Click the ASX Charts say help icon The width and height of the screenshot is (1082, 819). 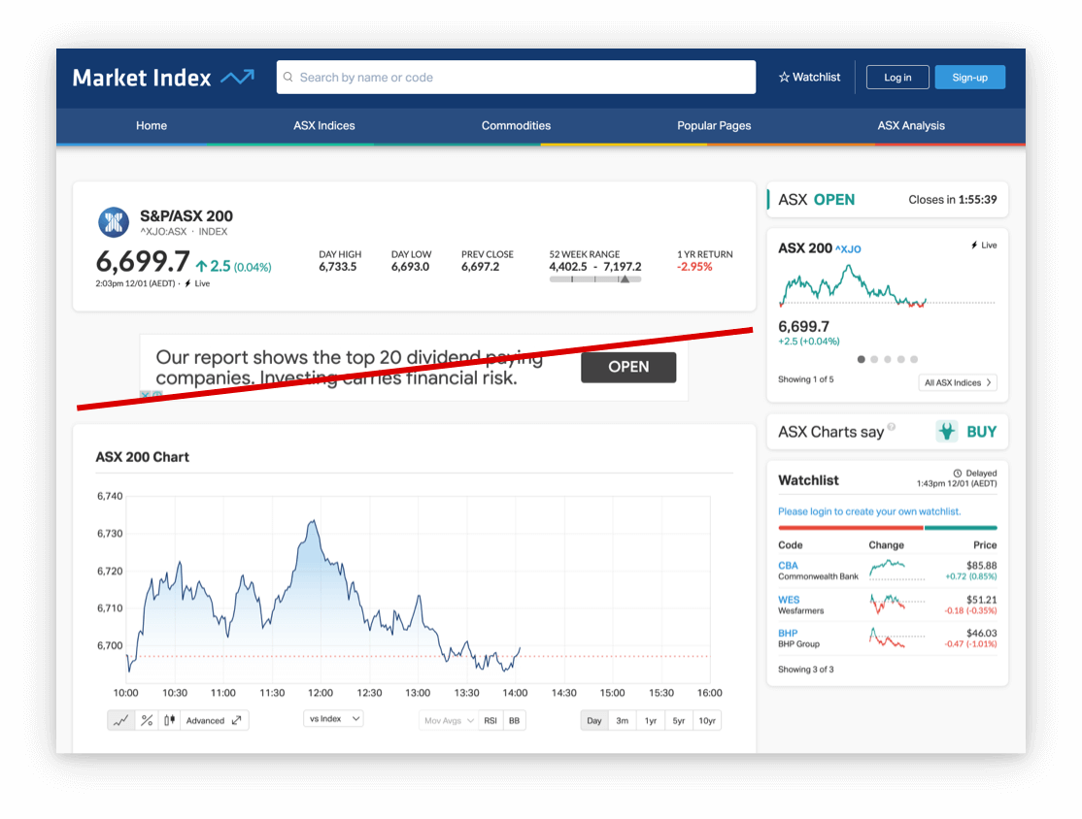tap(891, 427)
